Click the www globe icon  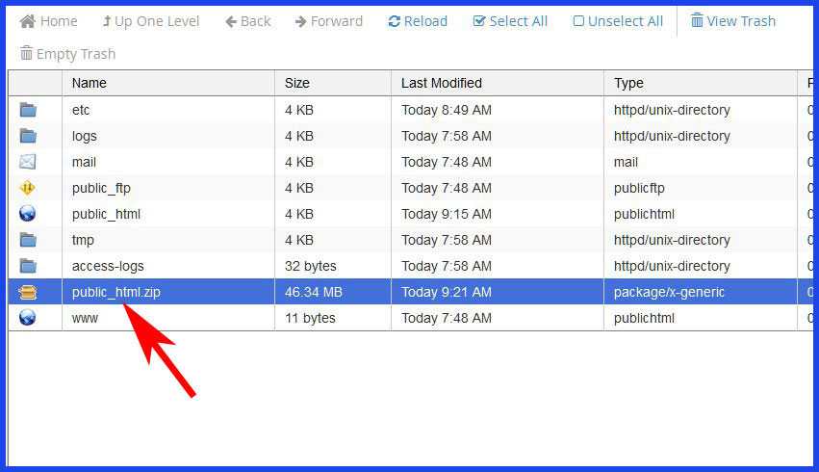(x=28, y=318)
